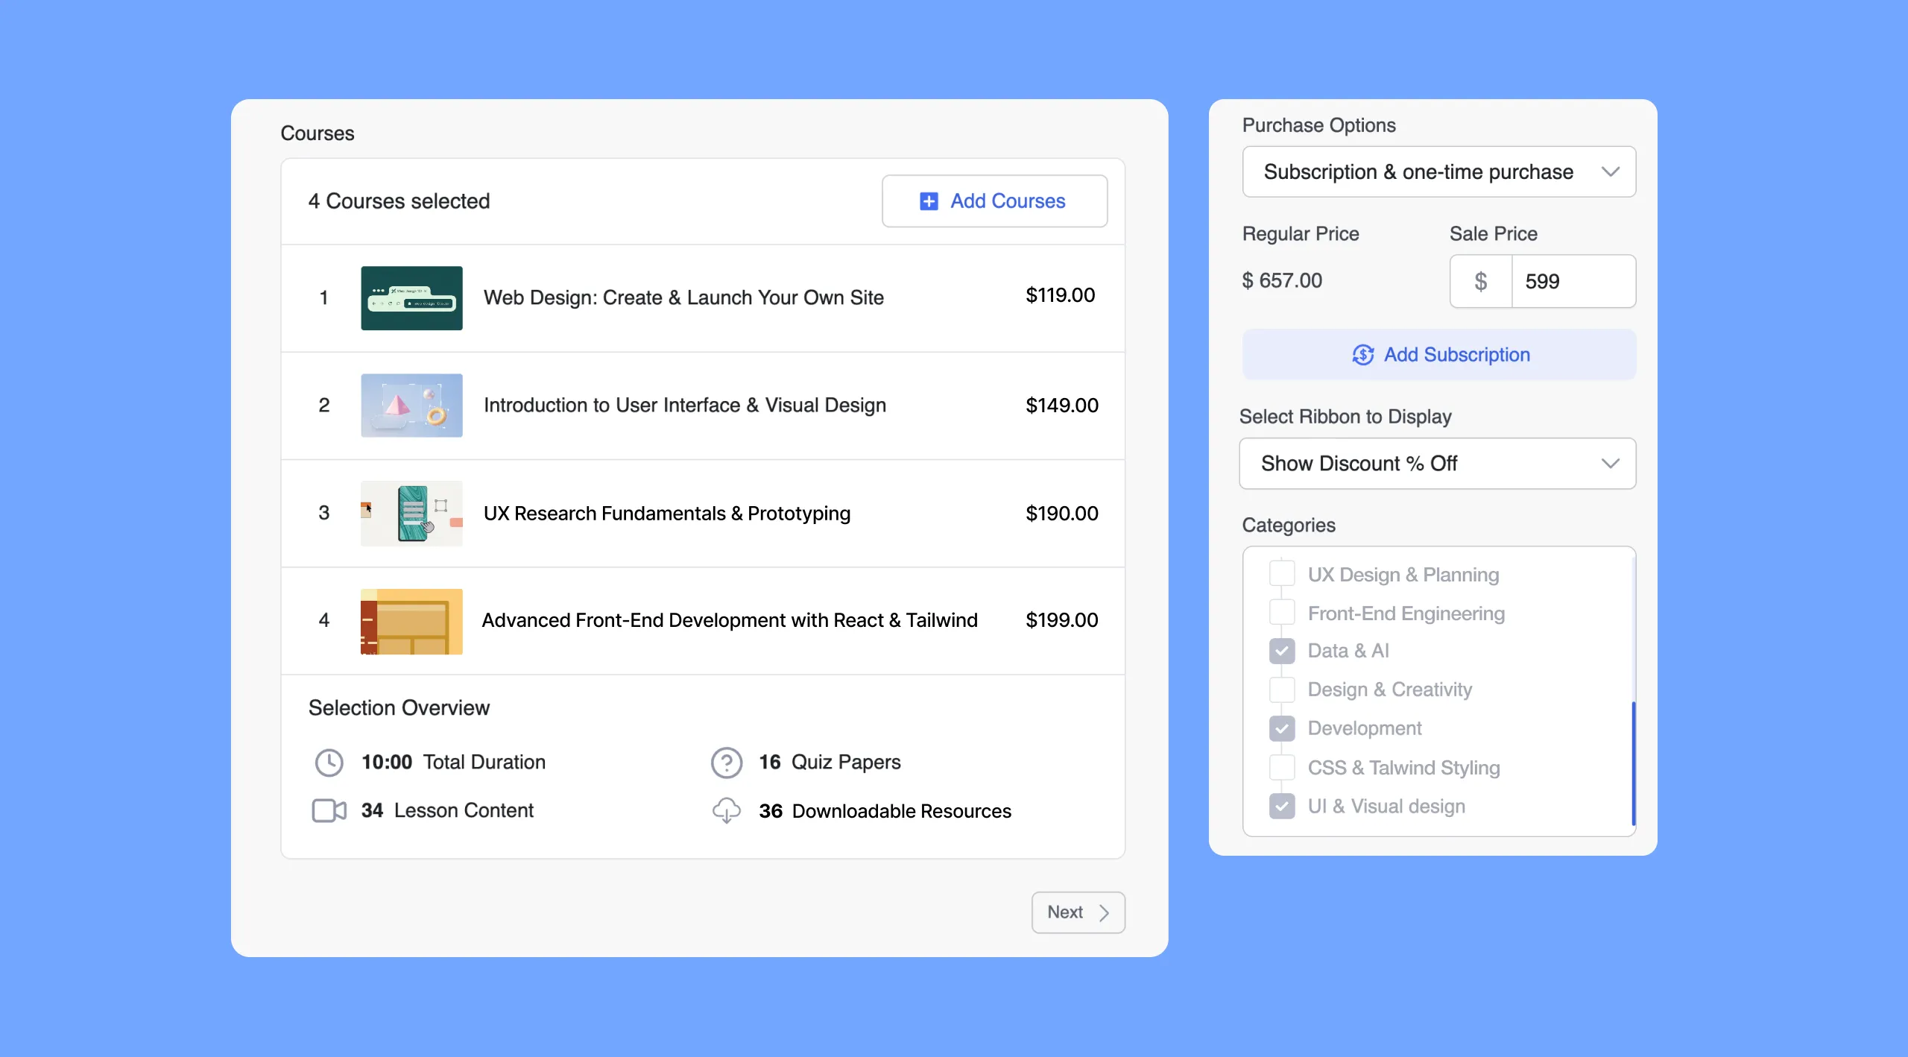Image resolution: width=1908 pixels, height=1057 pixels.
Task: Click the $190.00 course price
Action: (1061, 514)
